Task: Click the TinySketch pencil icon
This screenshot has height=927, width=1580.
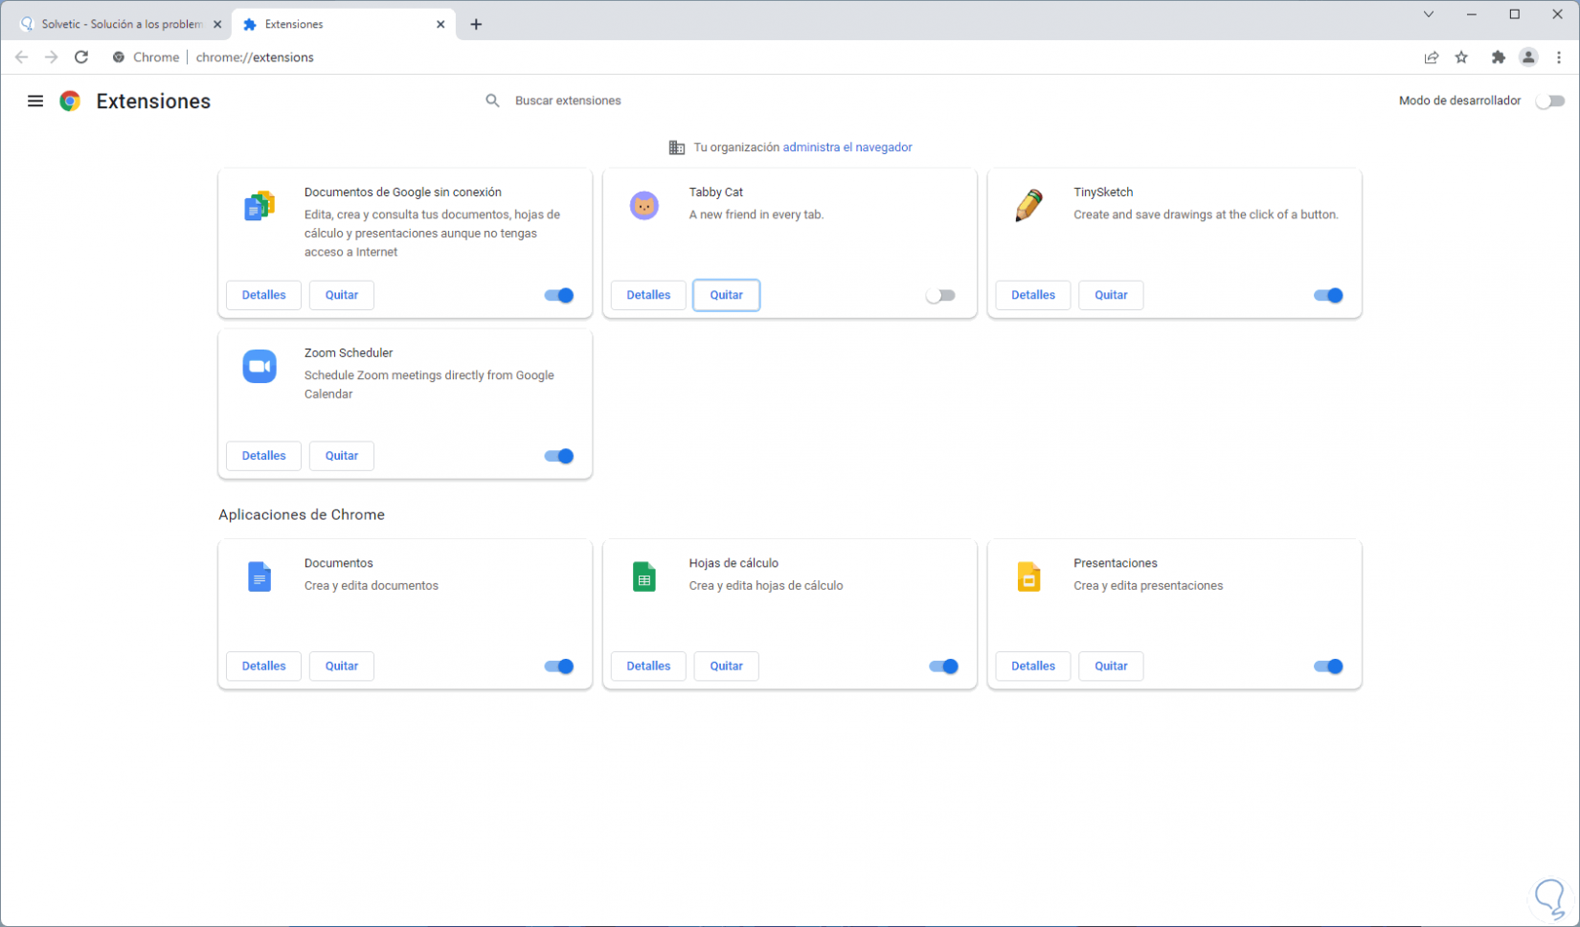Action: pos(1029,205)
